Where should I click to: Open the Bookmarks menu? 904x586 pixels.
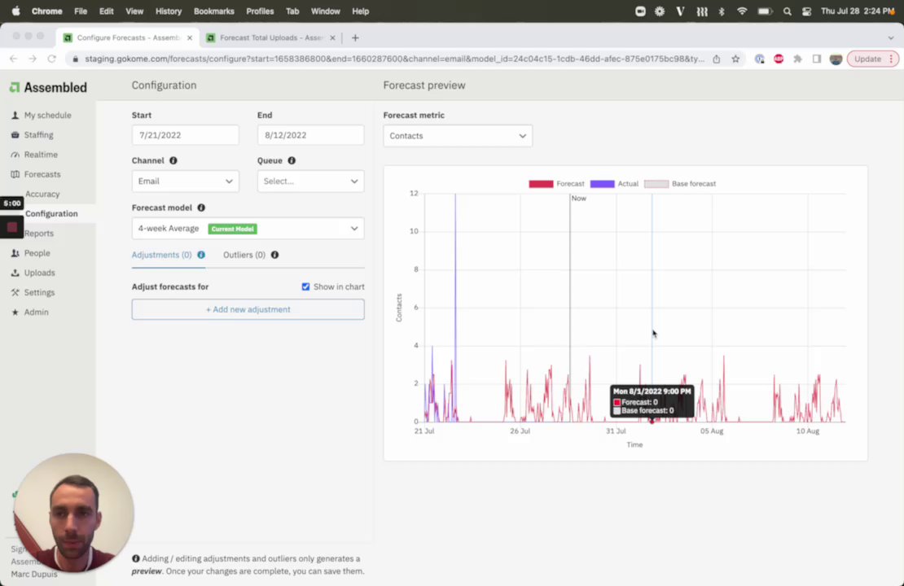click(x=214, y=11)
